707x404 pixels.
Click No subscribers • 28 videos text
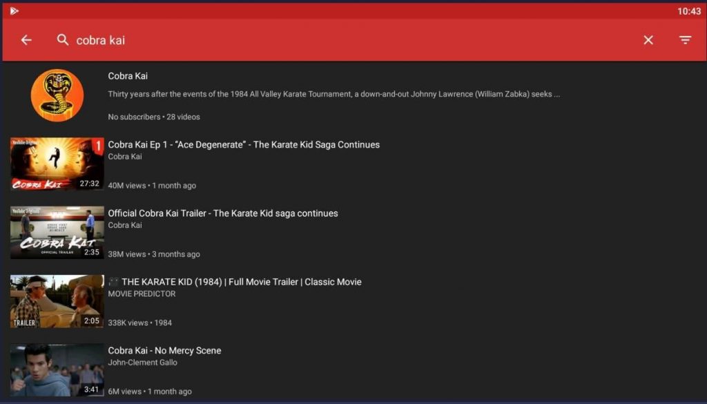pyautogui.click(x=154, y=117)
